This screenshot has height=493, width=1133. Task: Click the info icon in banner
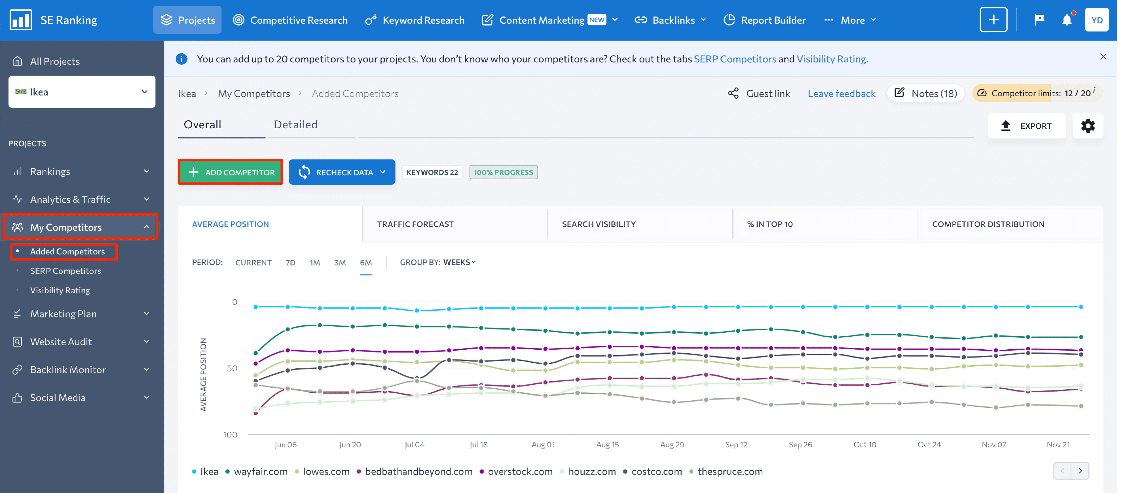(x=181, y=59)
